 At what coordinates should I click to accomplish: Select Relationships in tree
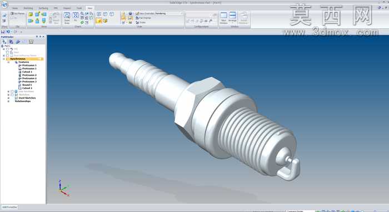(23, 101)
